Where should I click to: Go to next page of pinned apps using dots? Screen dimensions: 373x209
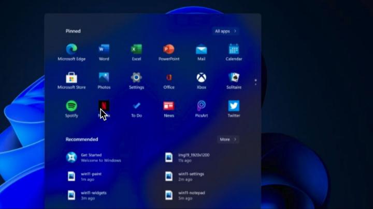point(256,84)
